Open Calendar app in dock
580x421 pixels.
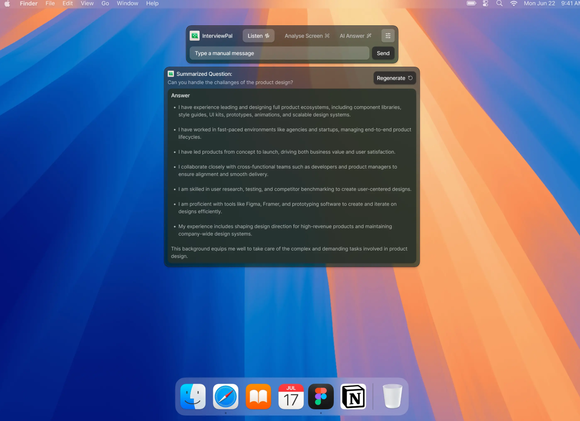tap(291, 396)
